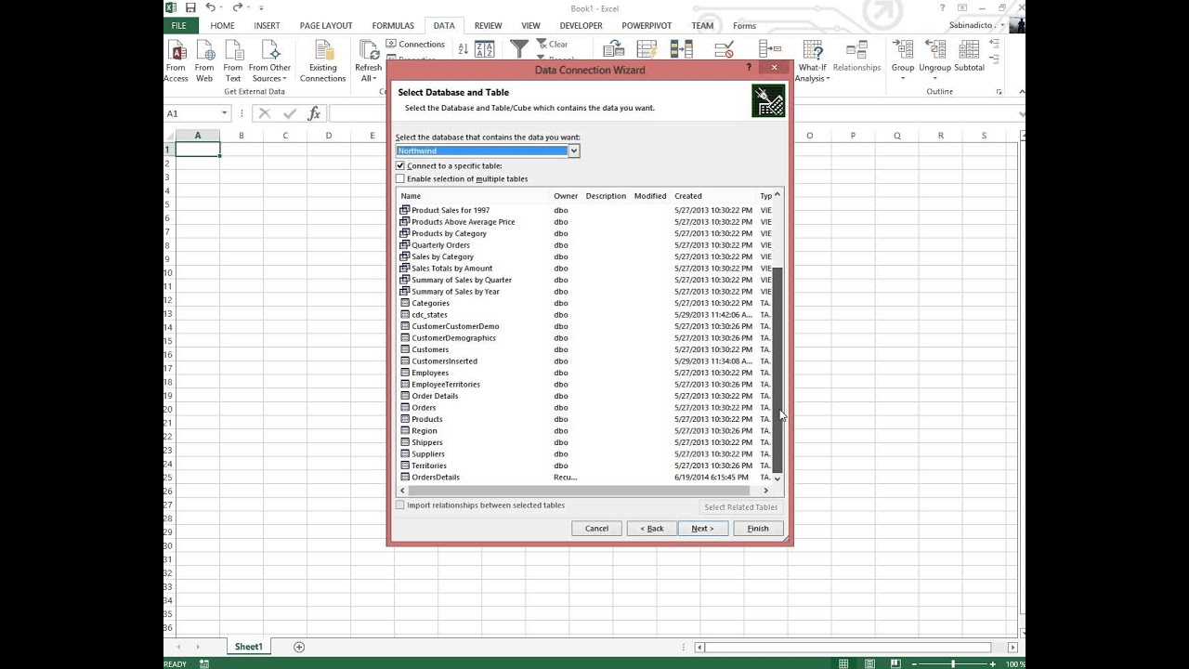Image resolution: width=1189 pixels, height=669 pixels.
Task: Click the Save icon in quick access toolbar
Action: 190,7
